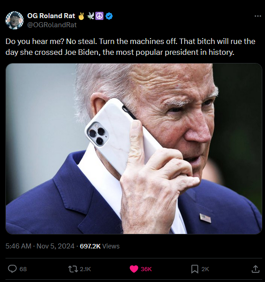The image size is (265, 282).
Task: Click the 36K likes count
Action: coord(146,269)
